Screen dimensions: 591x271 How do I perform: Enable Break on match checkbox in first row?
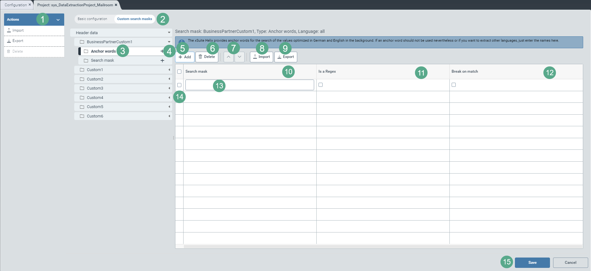(454, 85)
